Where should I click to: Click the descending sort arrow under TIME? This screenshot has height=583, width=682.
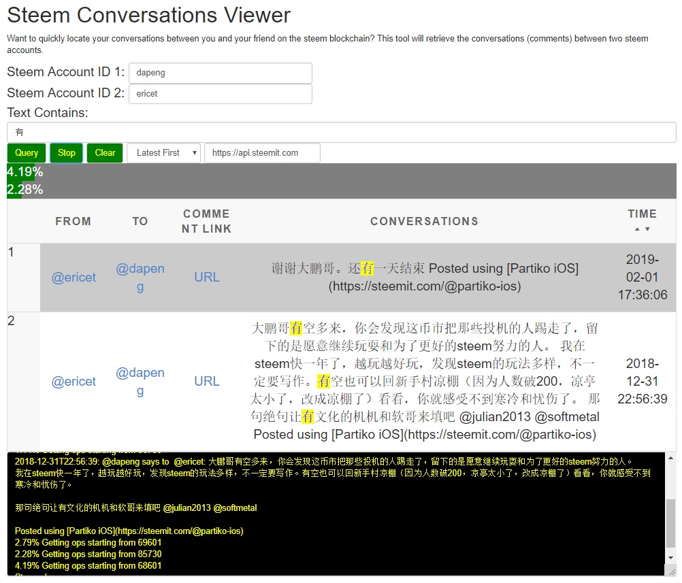tap(647, 229)
